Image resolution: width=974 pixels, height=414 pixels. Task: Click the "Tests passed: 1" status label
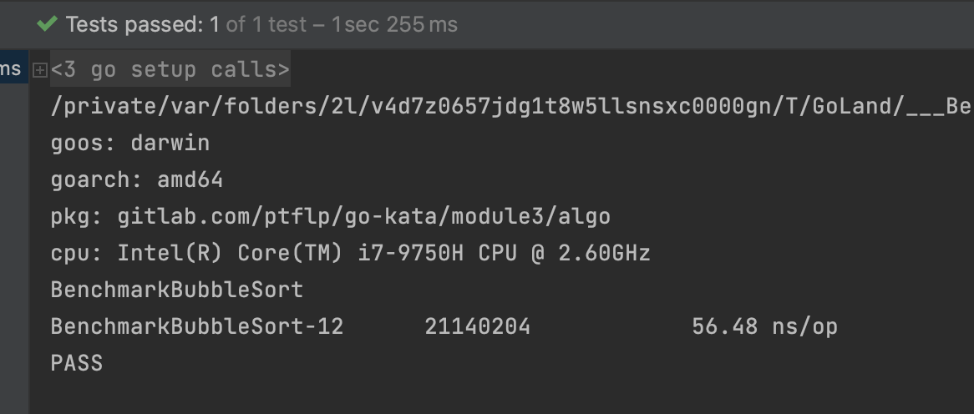[142, 24]
